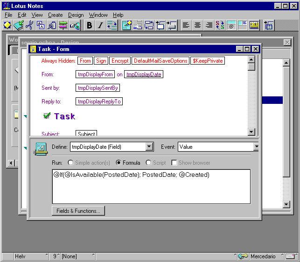
Task: Open the font size 9 popup in status bar
Action: click(x=55, y=256)
